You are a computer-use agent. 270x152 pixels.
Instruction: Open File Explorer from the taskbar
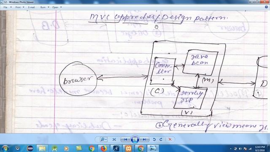click(42, 148)
